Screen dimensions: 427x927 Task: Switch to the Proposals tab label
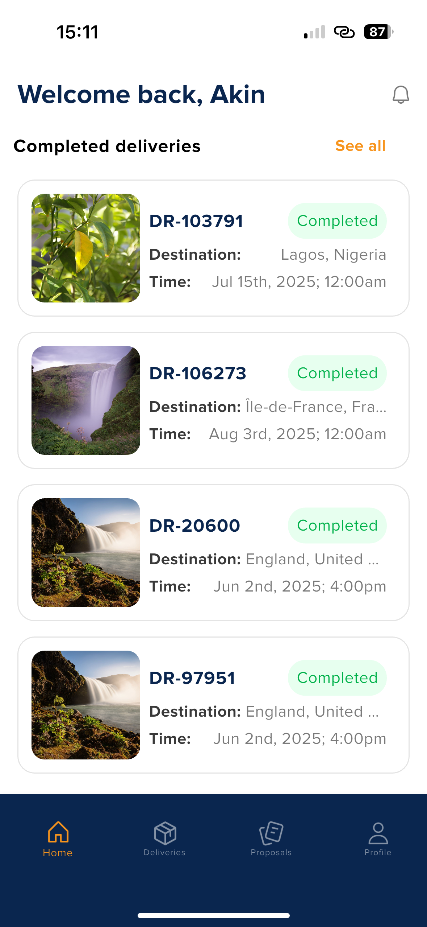(271, 852)
